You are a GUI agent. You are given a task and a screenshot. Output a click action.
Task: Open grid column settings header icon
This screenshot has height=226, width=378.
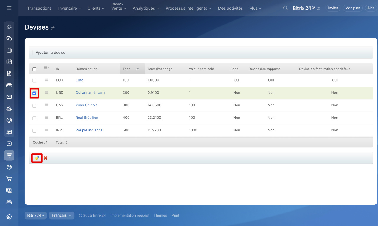point(46,68)
